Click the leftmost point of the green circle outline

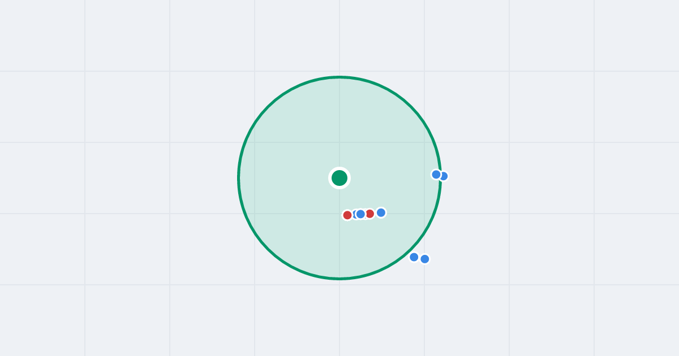click(239, 178)
